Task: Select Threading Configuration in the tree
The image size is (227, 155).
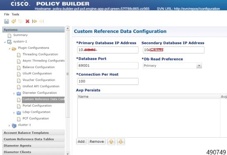Action: [x=40, y=54]
